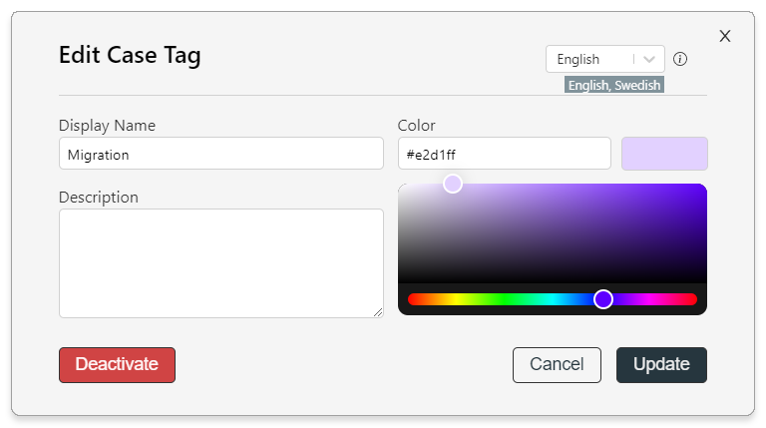Click the purple hue slider thumb
This screenshot has width=766, height=428.
[603, 299]
